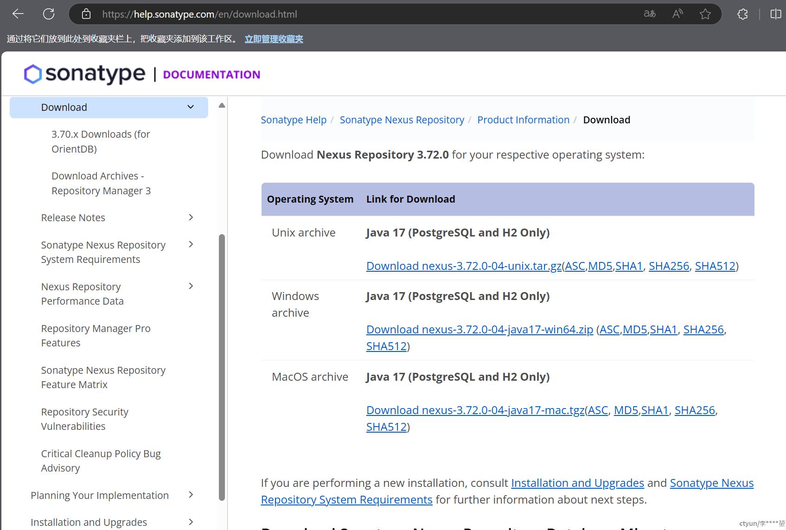Click the Unix archive cell
Image resolution: width=786 pixels, height=530 pixels.
(x=303, y=232)
